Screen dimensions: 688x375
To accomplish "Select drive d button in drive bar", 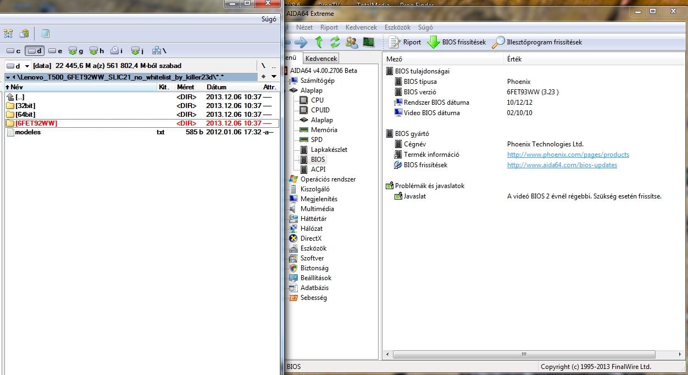I will [x=35, y=51].
